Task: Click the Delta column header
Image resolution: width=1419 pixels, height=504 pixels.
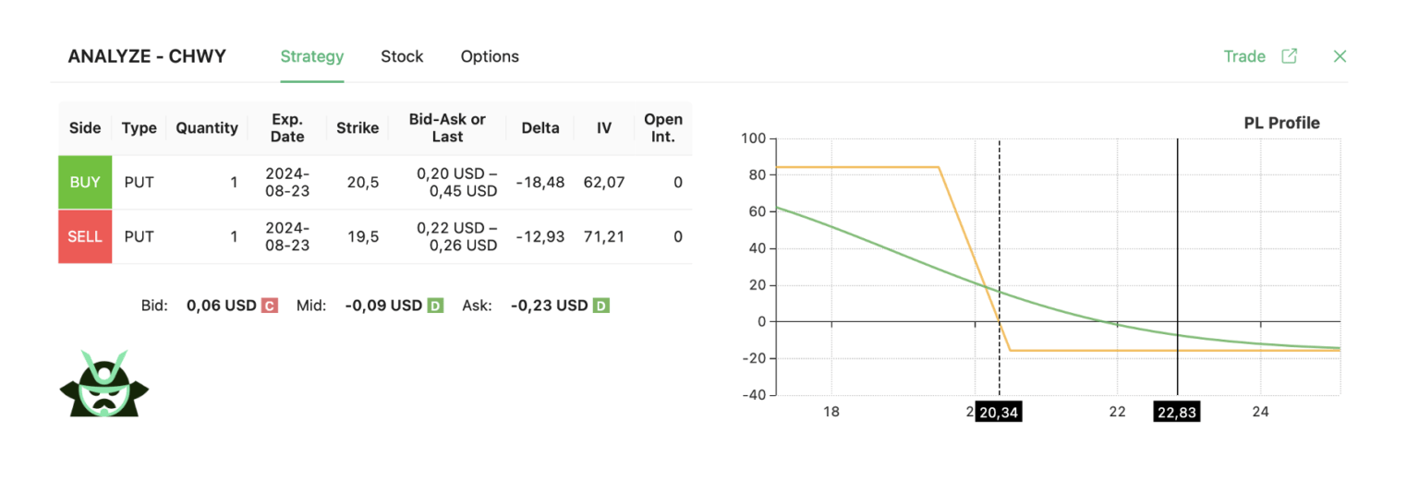Action: pyautogui.click(x=540, y=128)
